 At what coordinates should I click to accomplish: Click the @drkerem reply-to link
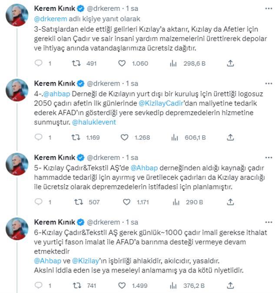(50, 19)
